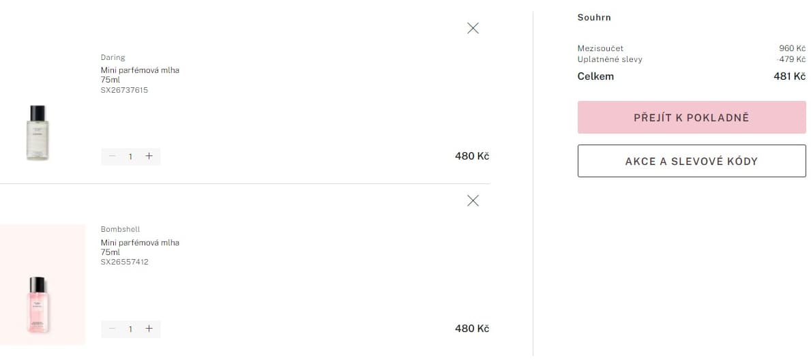Select the Daring quantity field
This screenshot has height=360, width=811.
pyautogui.click(x=130, y=156)
